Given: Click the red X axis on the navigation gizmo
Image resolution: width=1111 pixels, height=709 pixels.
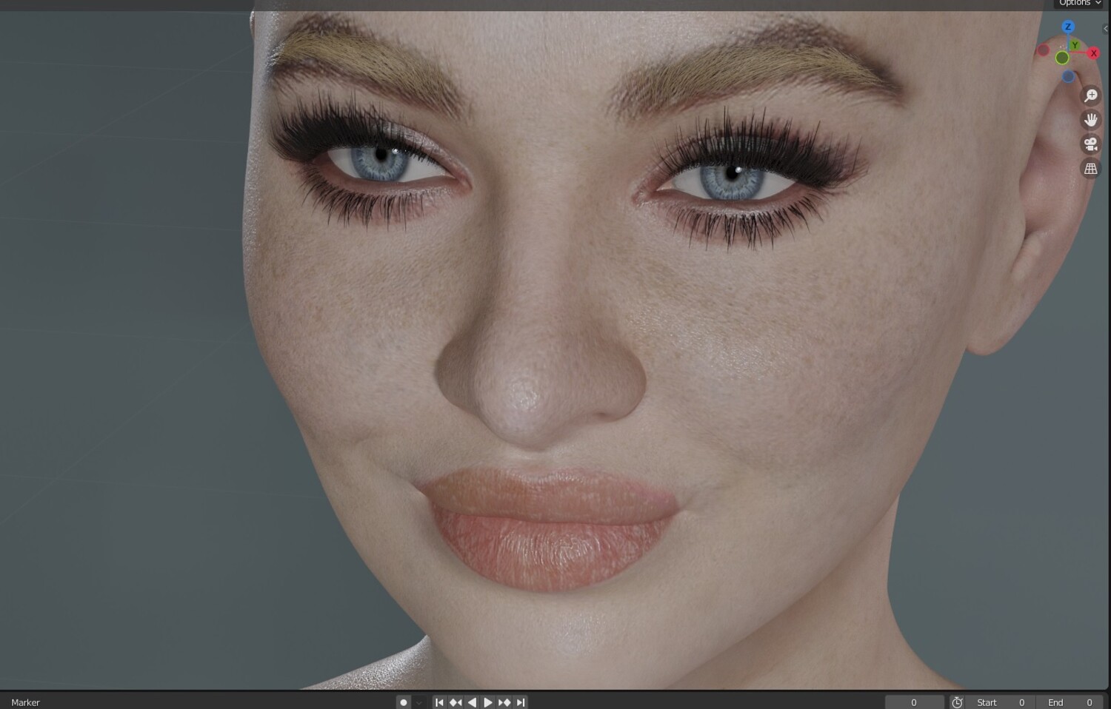Looking at the screenshot, I should point(1093,53).
